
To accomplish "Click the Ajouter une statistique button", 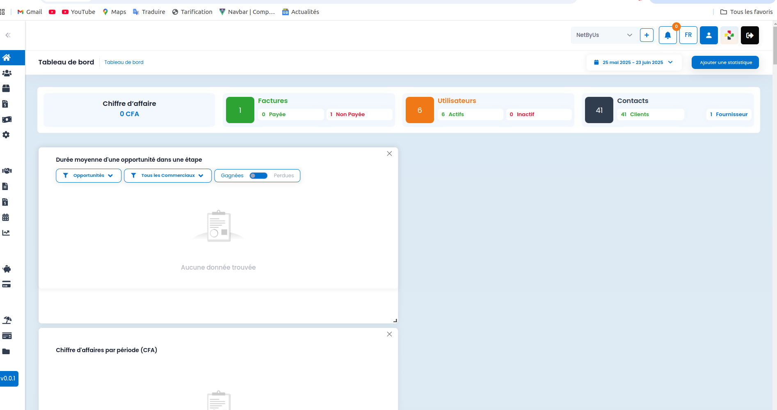I will [725, 62].
